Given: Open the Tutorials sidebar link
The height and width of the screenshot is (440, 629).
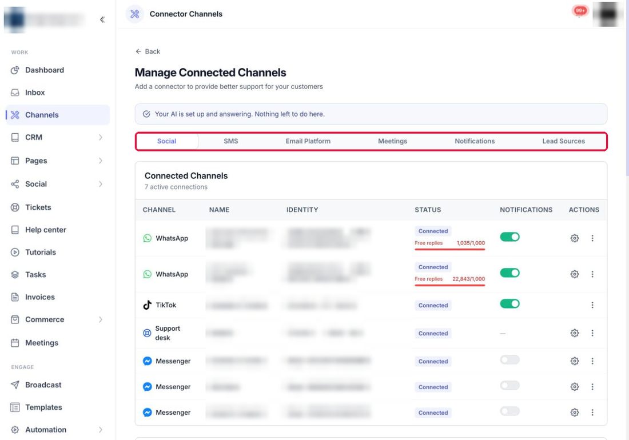Looking at the screenshot, I should pyautogui.click(x=57, y=252).
